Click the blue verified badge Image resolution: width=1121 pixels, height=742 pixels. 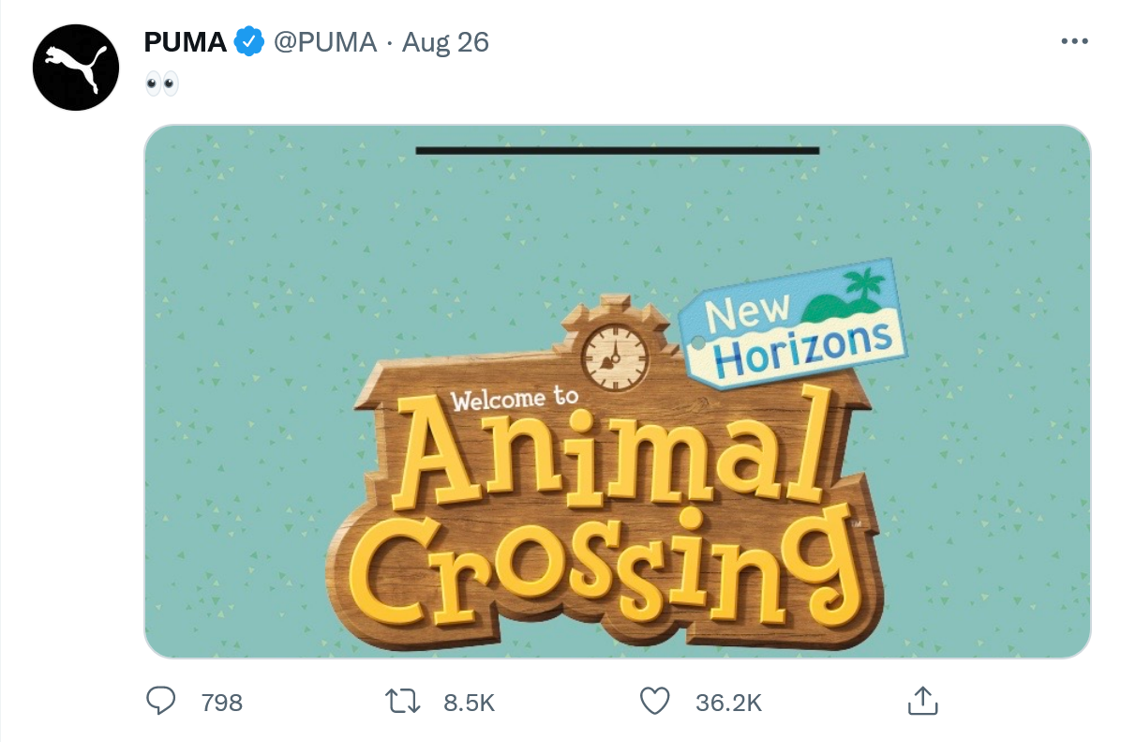point(248,42)
